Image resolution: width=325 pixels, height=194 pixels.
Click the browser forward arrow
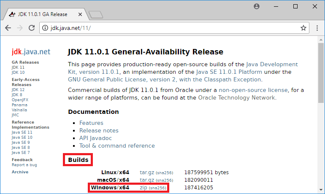pos(20,28)
